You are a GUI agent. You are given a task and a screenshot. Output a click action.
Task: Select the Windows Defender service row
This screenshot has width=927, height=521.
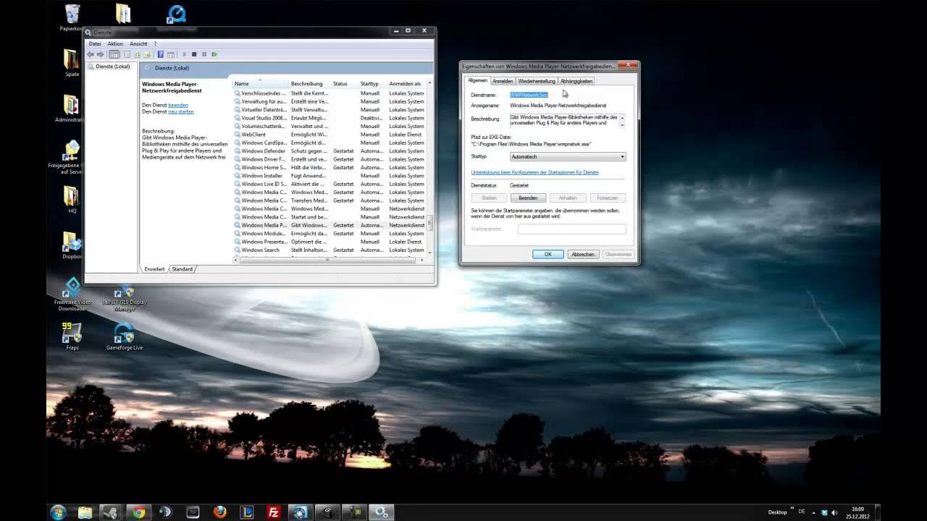click(330, 151)
